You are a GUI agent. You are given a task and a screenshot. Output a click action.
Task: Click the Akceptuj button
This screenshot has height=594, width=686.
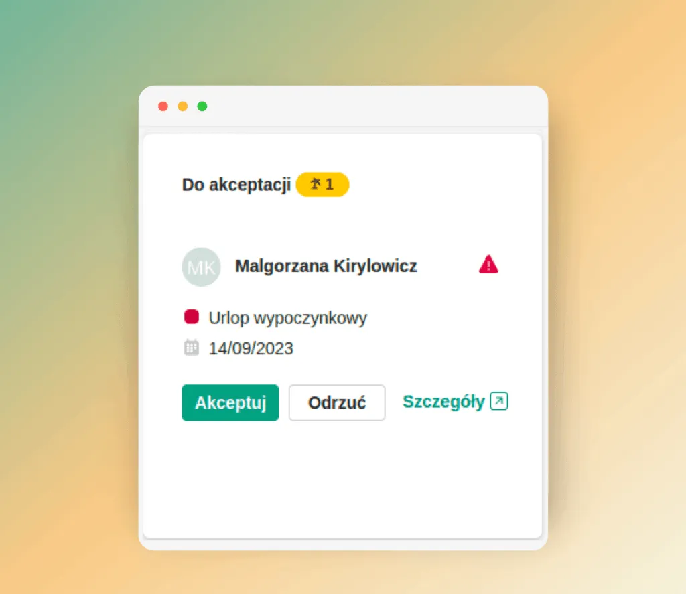pos(230,402)
